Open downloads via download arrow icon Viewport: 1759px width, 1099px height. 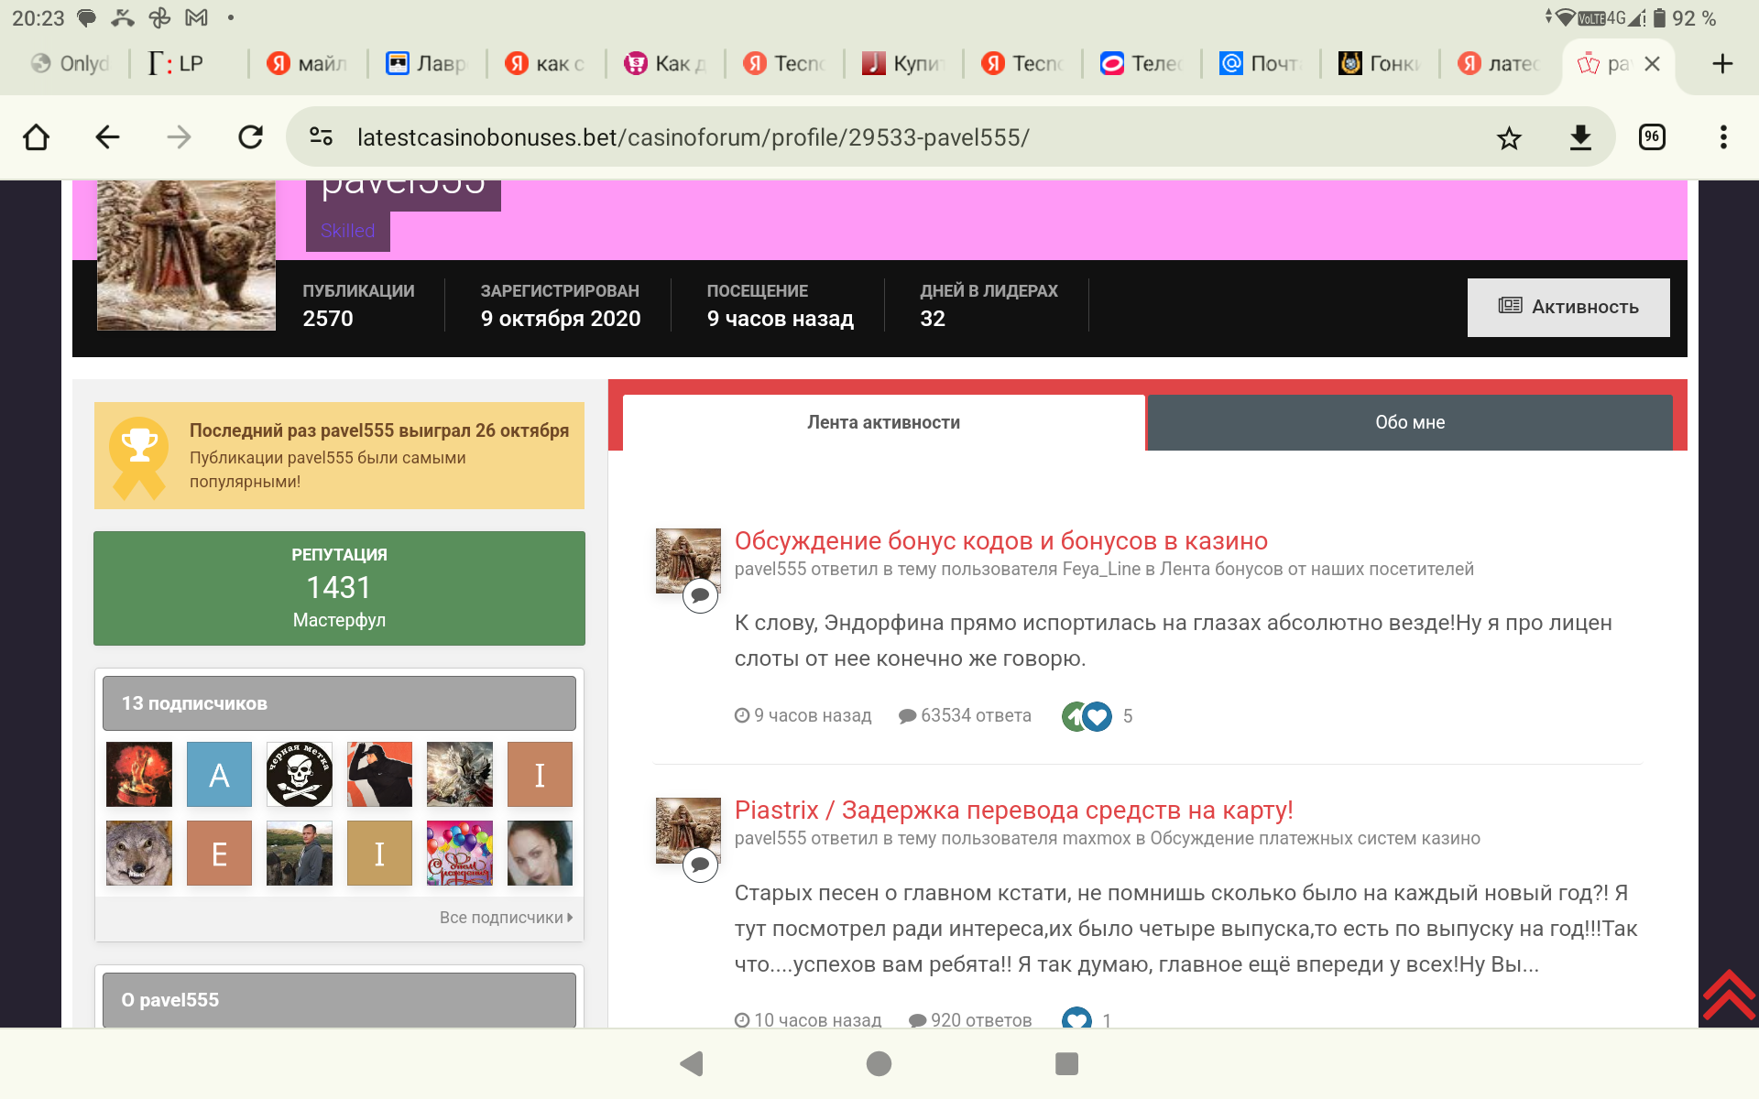(x=1580, y=137)
